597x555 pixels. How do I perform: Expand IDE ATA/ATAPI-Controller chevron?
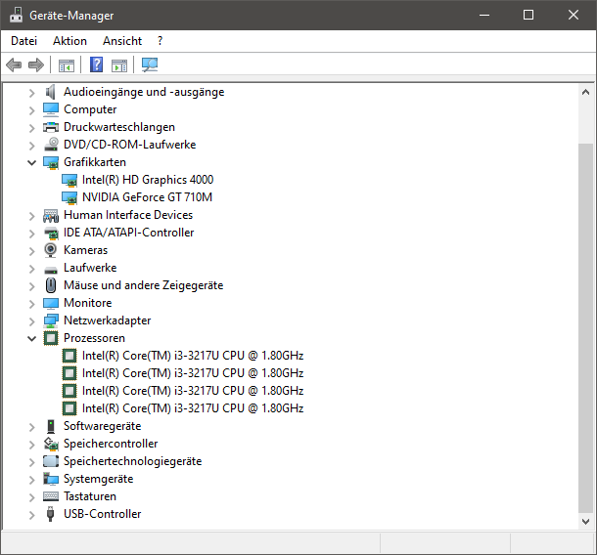32,234
